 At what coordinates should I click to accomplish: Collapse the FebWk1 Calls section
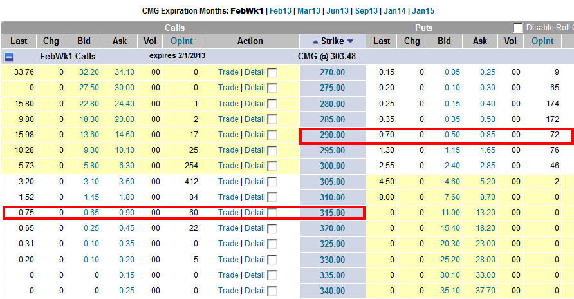pyautogui.click(x=9, y=57)
